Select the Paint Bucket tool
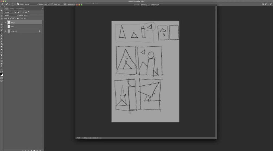The image size is (273, 151). tap(2, 44)
